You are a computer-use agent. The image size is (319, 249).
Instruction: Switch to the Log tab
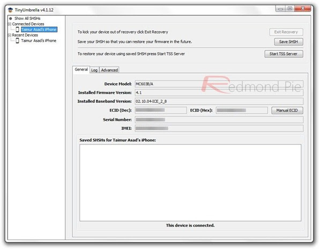tap(94, 70)
